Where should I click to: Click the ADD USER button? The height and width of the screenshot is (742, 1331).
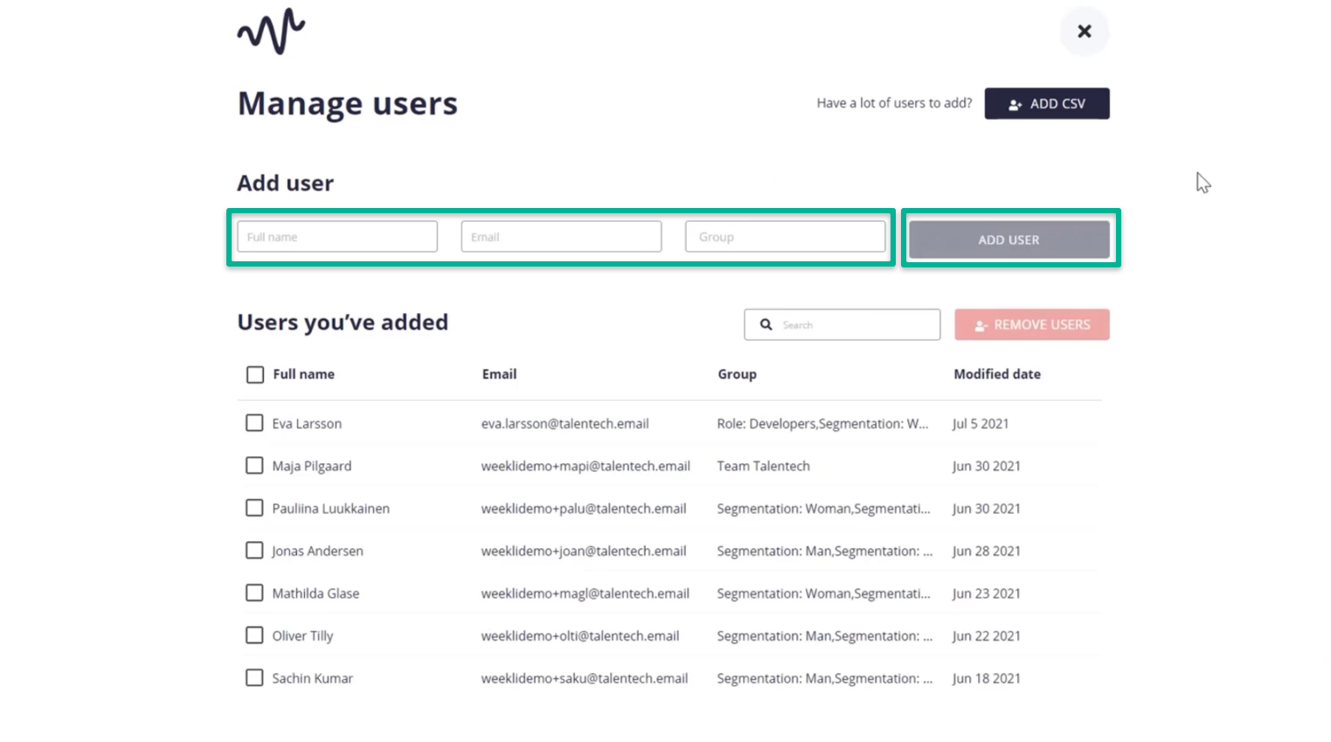(x=1009, y=239)
